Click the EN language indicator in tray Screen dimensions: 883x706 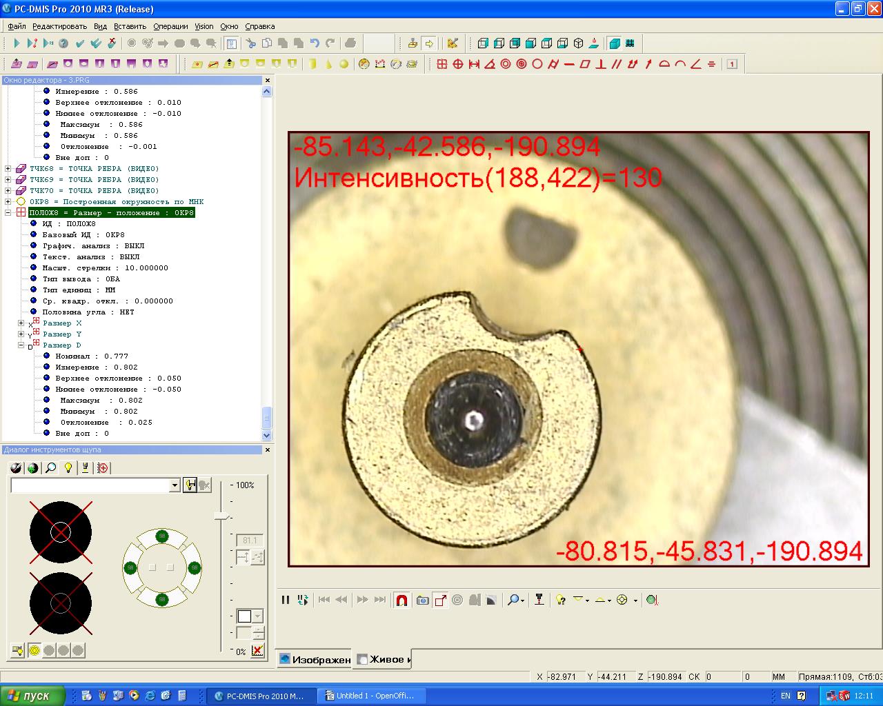click(785, 696)
